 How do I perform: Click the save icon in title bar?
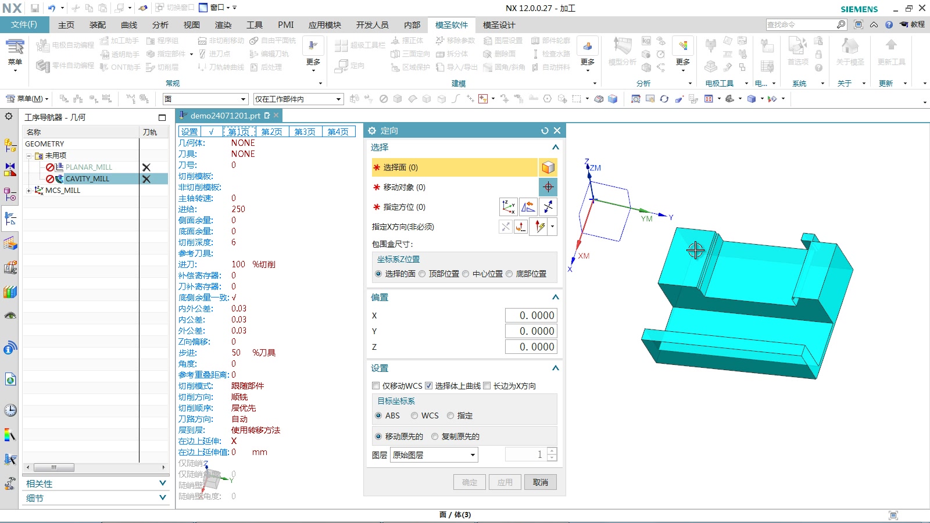point(35,8)
